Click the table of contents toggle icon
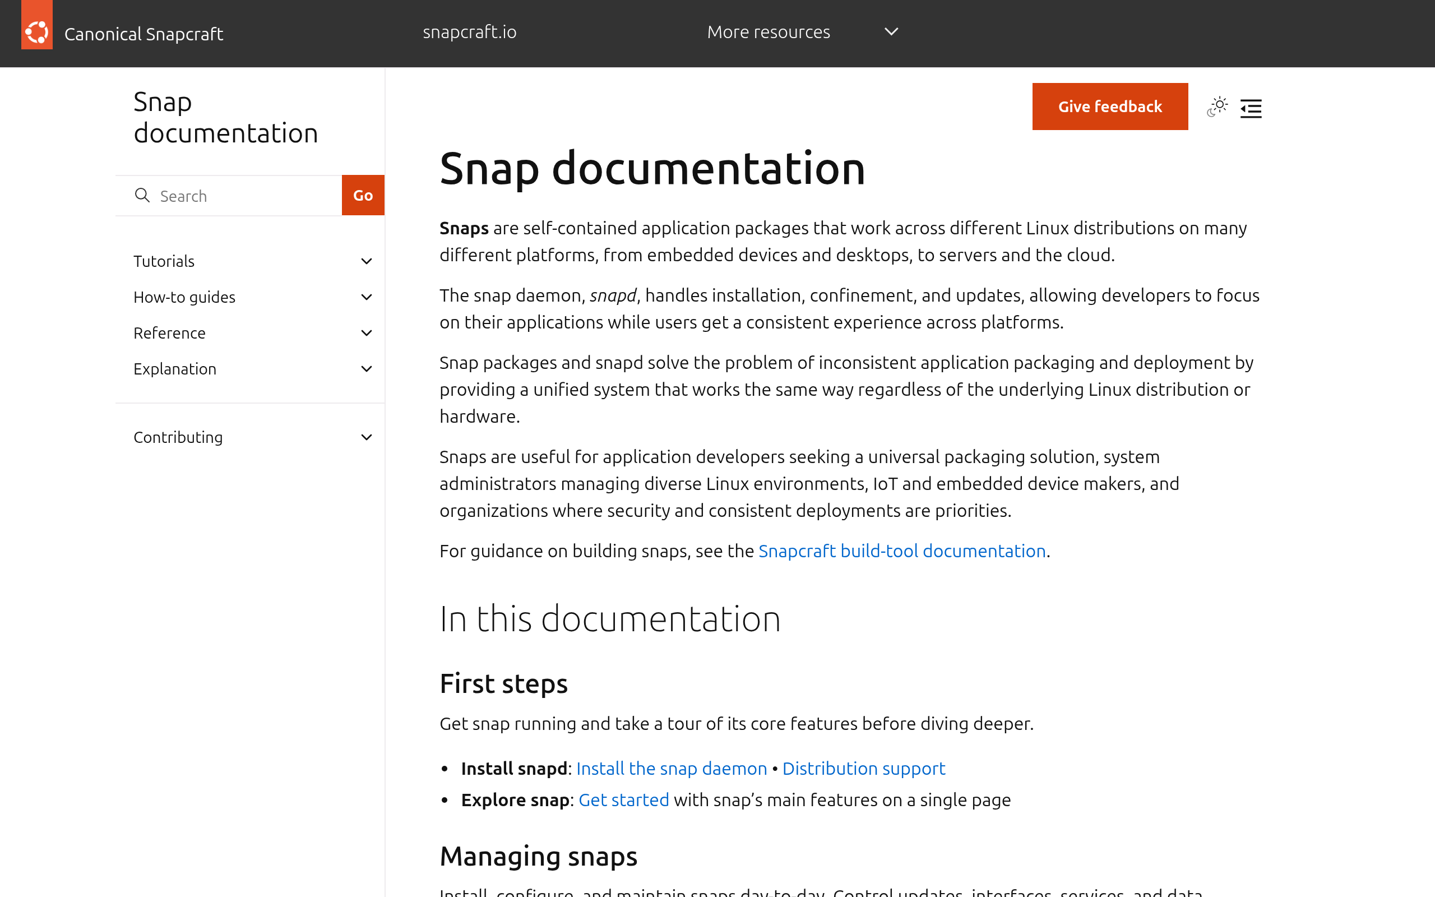 [1251, 109]
